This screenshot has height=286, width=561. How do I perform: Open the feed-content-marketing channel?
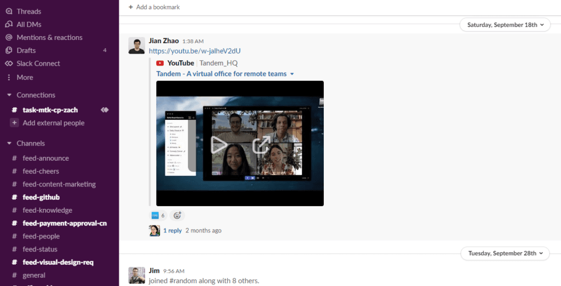click(59, 184)
